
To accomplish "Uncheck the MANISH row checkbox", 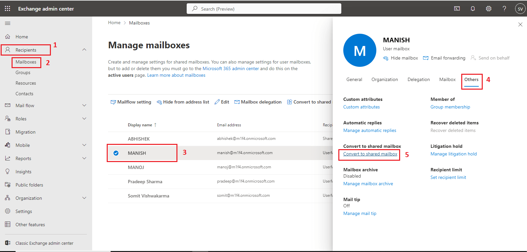I will coord(116,153).
